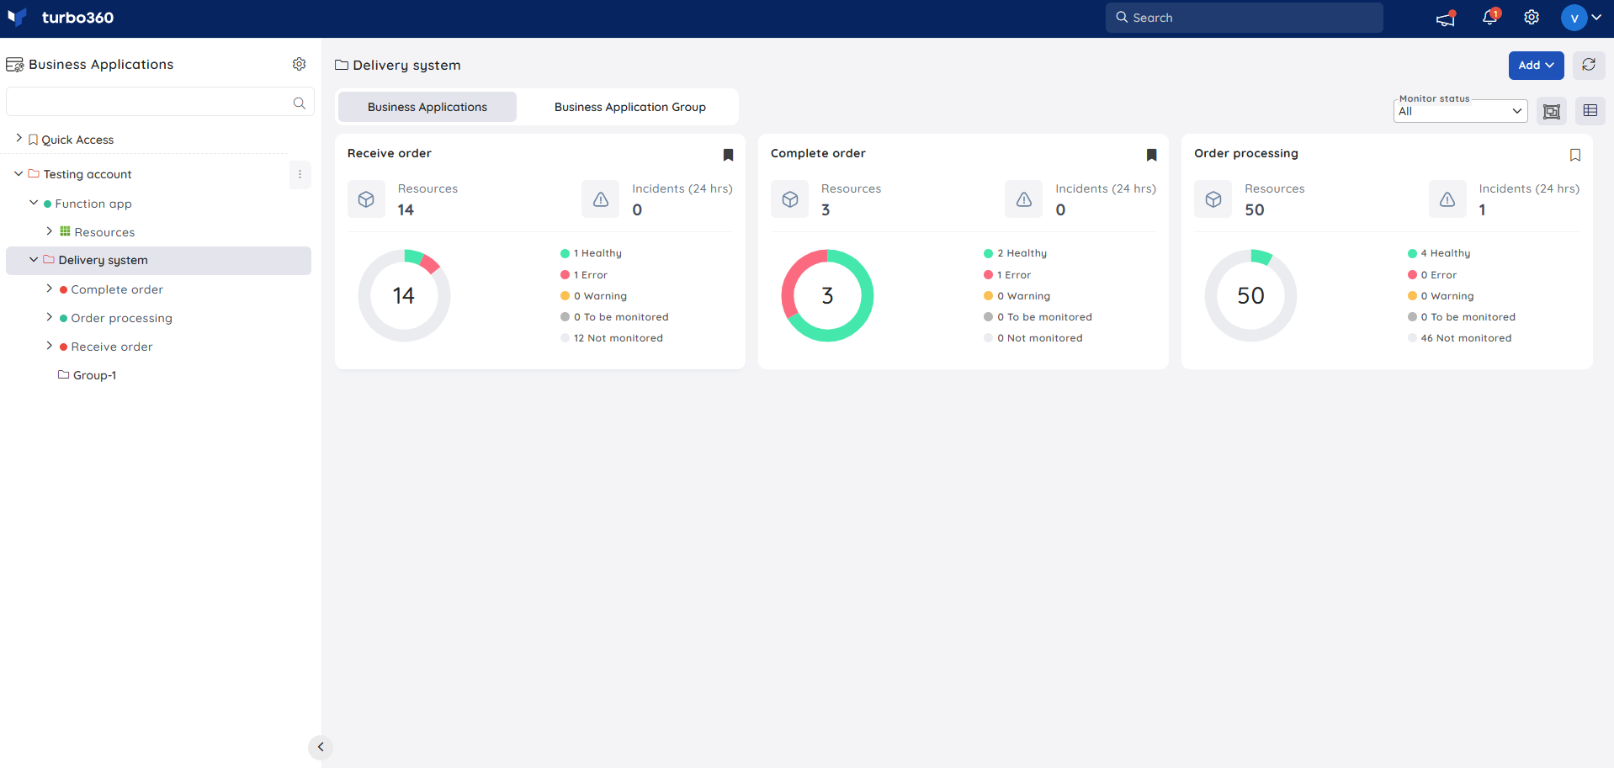This screenshot has width=1614, height=768.
Task: Focus the top Search box
Action: 1244,18
